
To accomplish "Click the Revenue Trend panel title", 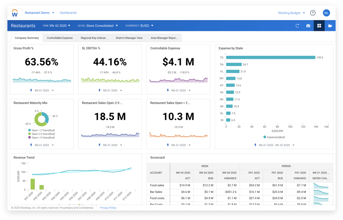I will [x=24, y=158].
